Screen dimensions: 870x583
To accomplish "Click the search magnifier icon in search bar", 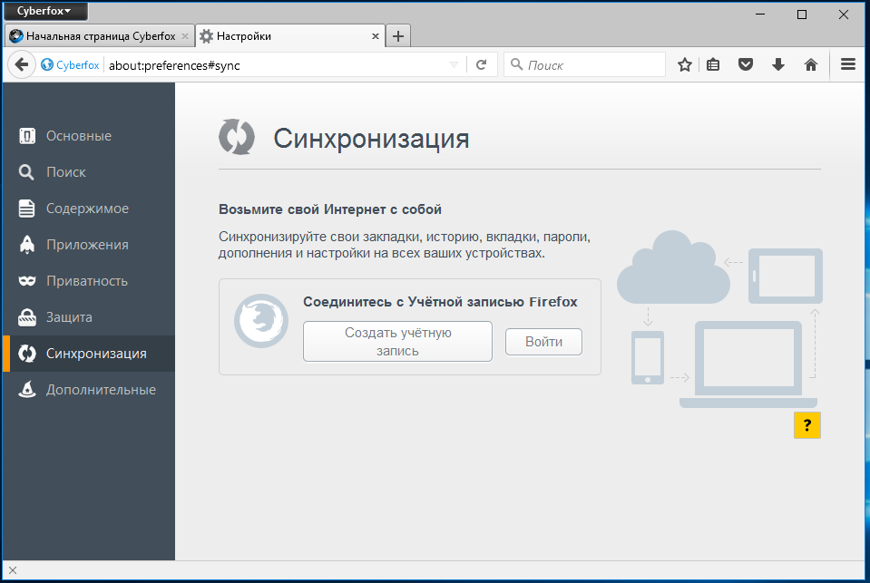I will click(x=516, y=64).
